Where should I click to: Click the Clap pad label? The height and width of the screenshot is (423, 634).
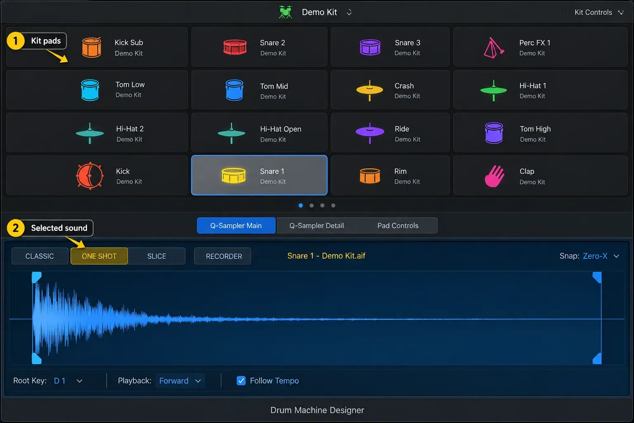pyautogui.click(x=527, y=171)
